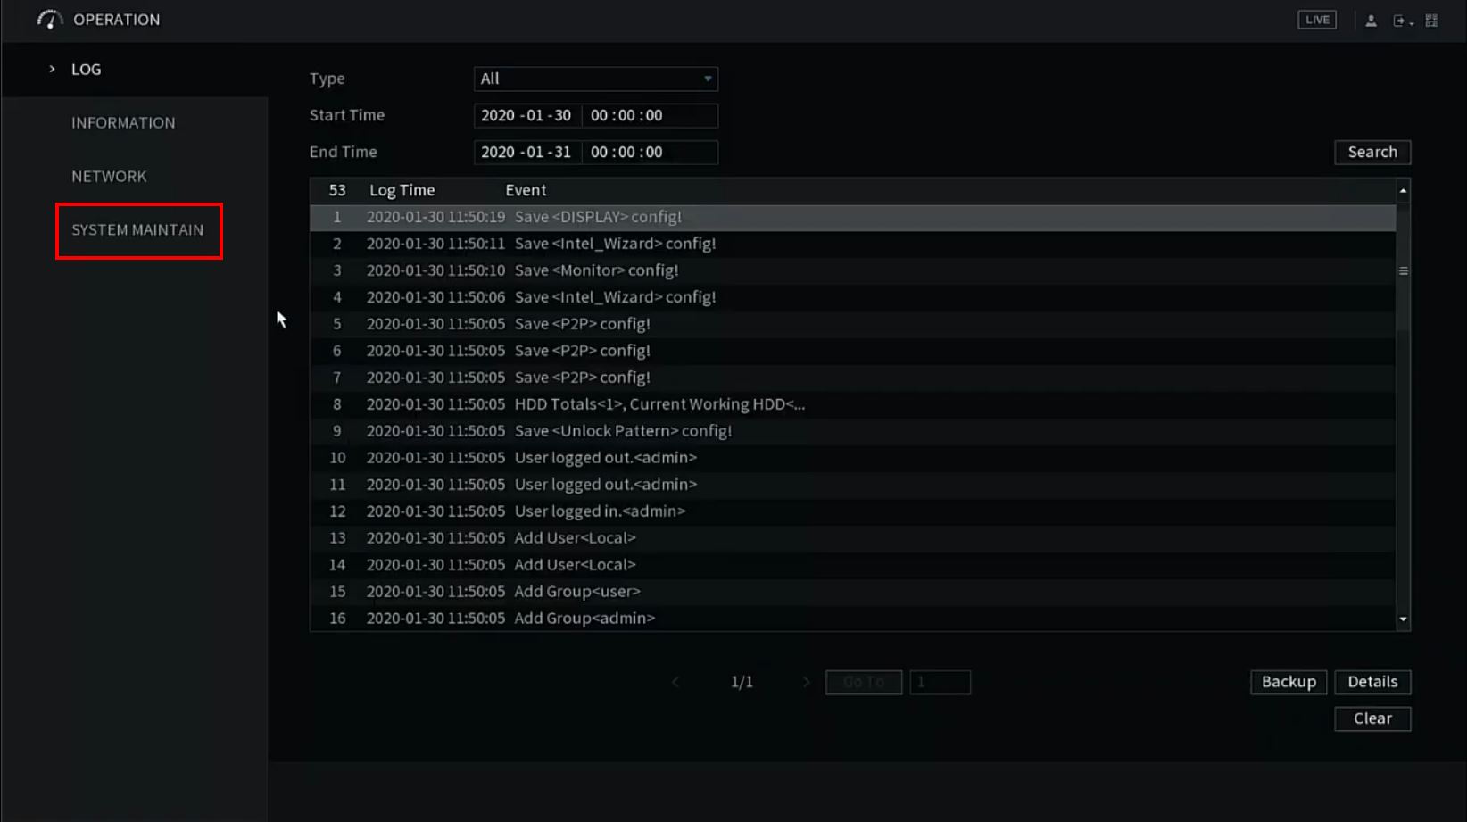Click the Go To button
This screenshot has width=1467, height=822.
pyautogui.click(x=864, y=682)
